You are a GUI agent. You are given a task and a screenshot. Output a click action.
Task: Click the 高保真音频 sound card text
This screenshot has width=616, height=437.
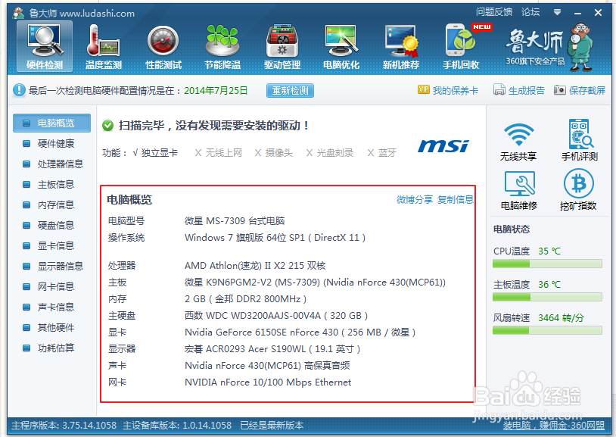267,366
